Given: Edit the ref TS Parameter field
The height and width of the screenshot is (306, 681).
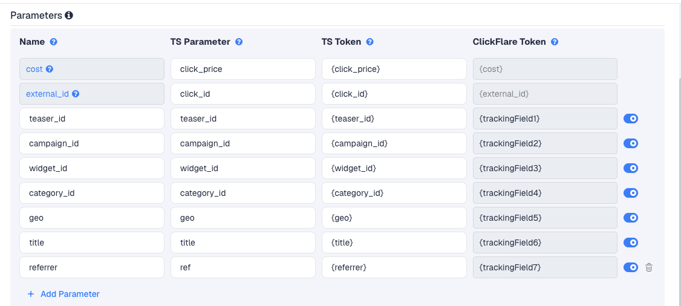Looking at the screenshot, I should pyautogui.click(x=243, y=267).
